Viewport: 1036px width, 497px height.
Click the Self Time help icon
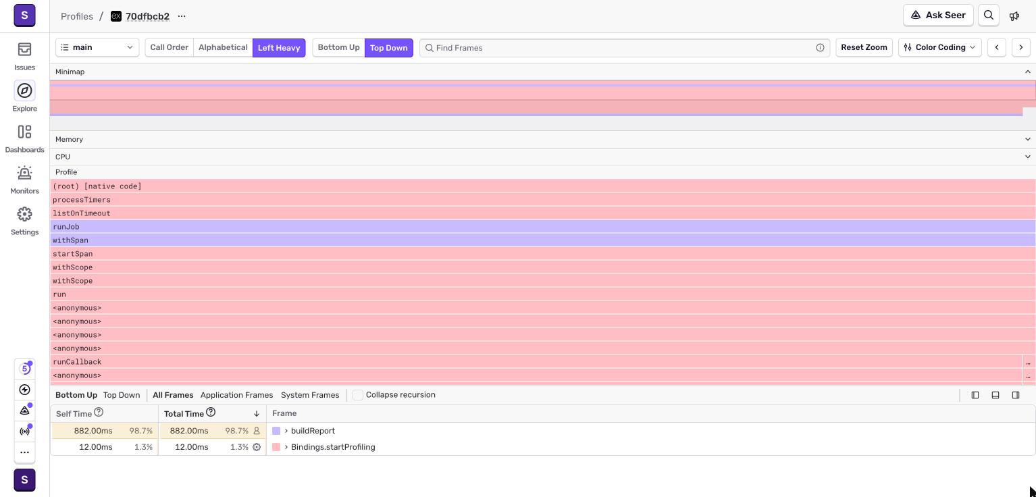coord(99,412)
